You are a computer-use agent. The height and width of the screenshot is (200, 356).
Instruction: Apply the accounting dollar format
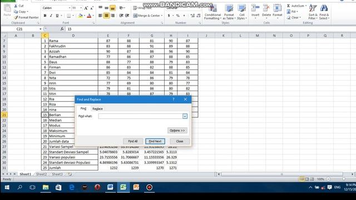(x=169, y=16)
